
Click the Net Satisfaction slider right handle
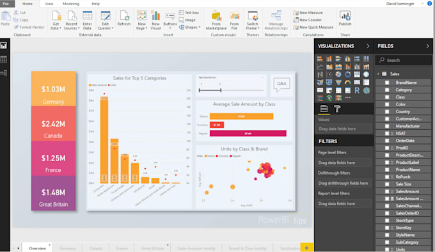221,90
